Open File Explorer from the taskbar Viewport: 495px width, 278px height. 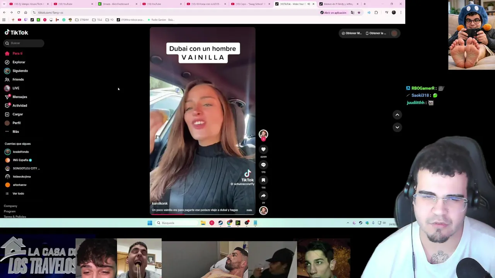point(203,223)
